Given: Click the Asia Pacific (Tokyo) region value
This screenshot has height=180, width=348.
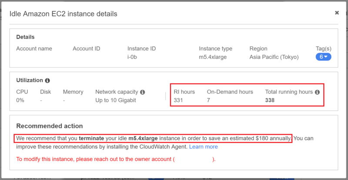Looking at the screenshot, I should pos(274,57).
